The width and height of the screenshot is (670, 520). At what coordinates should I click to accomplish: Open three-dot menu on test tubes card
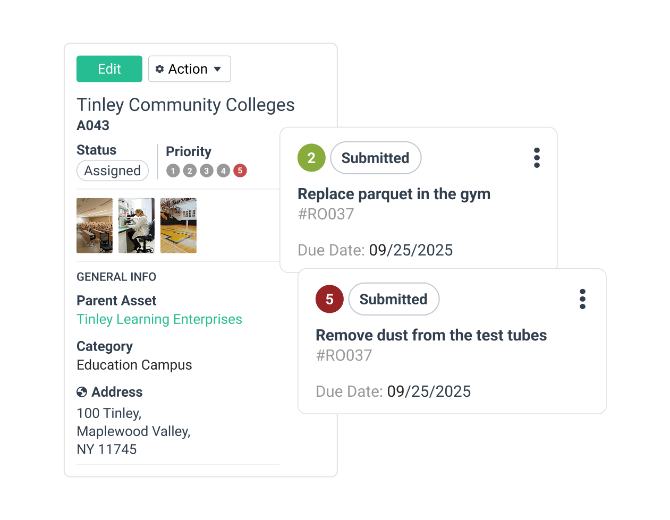(582, 299)
